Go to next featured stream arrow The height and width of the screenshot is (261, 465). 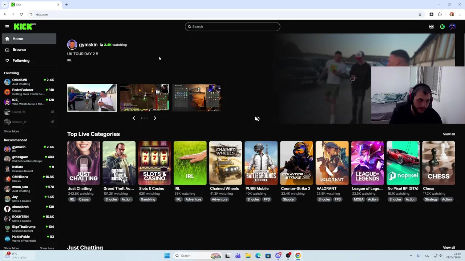click(155, 118)
